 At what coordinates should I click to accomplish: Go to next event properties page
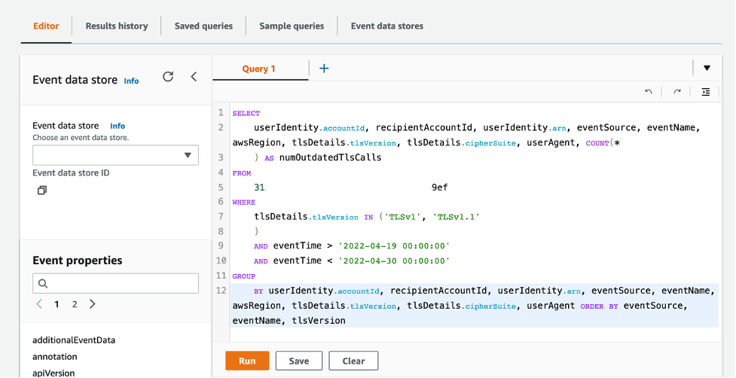(x=93, y=304)
